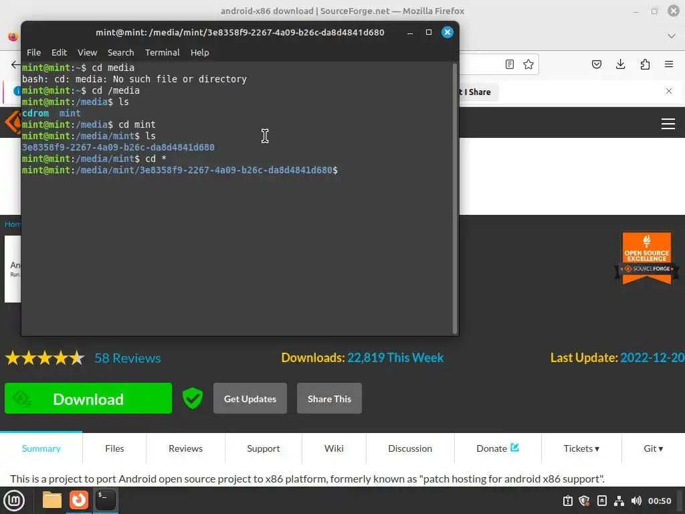Open the security shield tray icon

click(585, 501)
